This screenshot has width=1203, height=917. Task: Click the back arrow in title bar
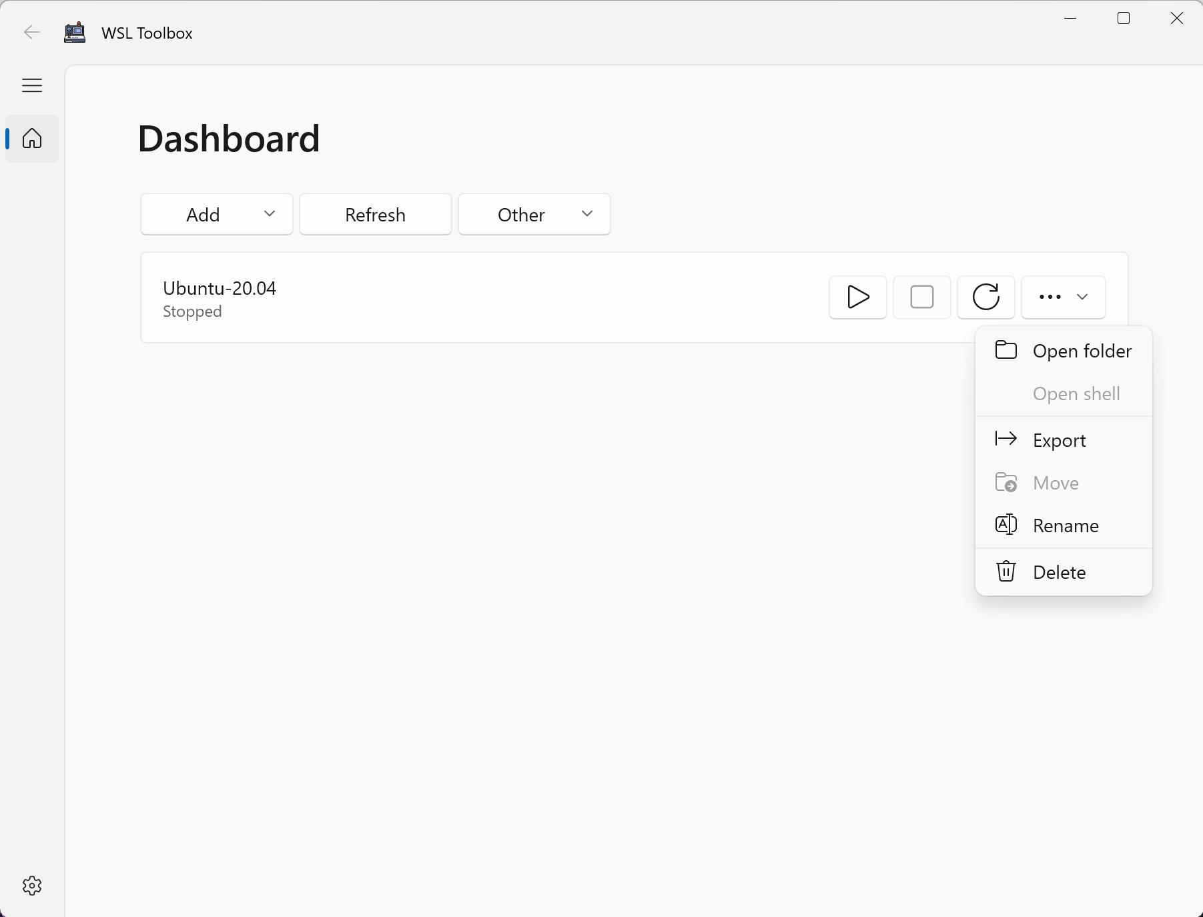click(x=32, y=33)
